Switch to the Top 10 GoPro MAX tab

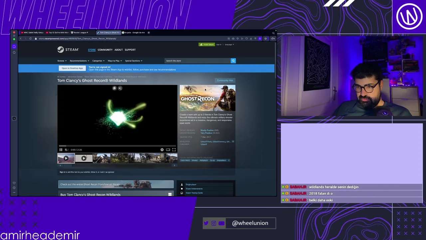click(x=58, y=33)
